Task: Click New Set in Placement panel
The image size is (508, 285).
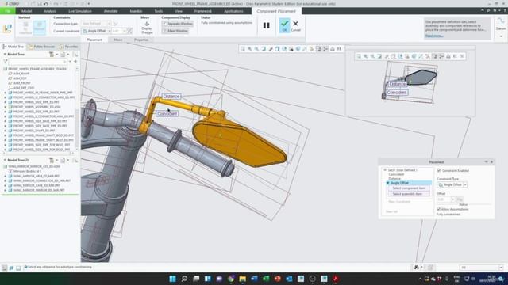Action: click(x=391, y=211)
